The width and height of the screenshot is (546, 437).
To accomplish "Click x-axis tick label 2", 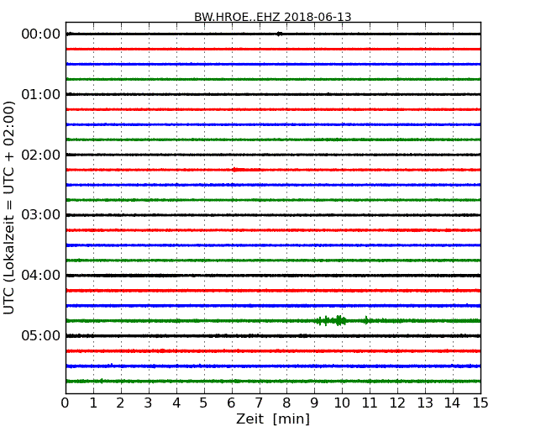I will [x=120, y=403].
